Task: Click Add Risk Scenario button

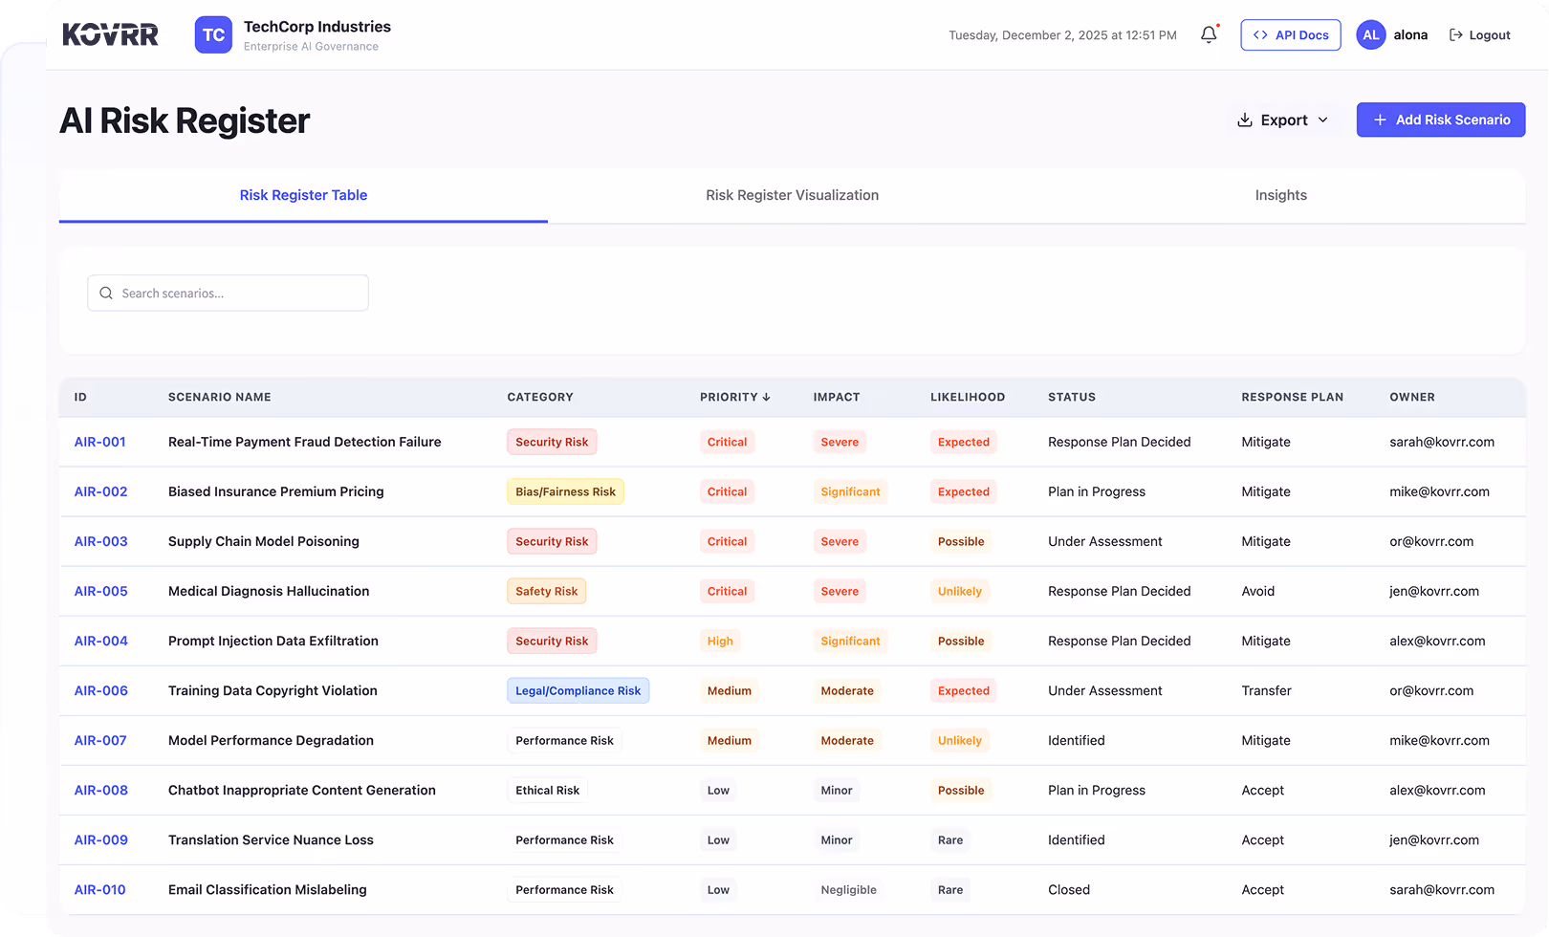Action: point(1441,120)
